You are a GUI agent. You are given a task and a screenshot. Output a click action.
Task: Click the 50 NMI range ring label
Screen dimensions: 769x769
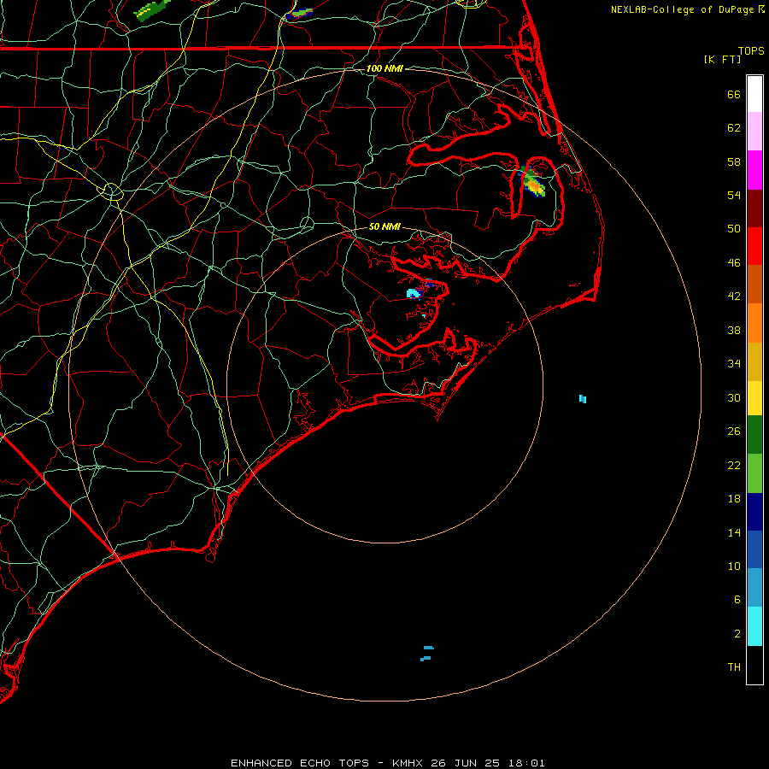(x=384, y=226)
